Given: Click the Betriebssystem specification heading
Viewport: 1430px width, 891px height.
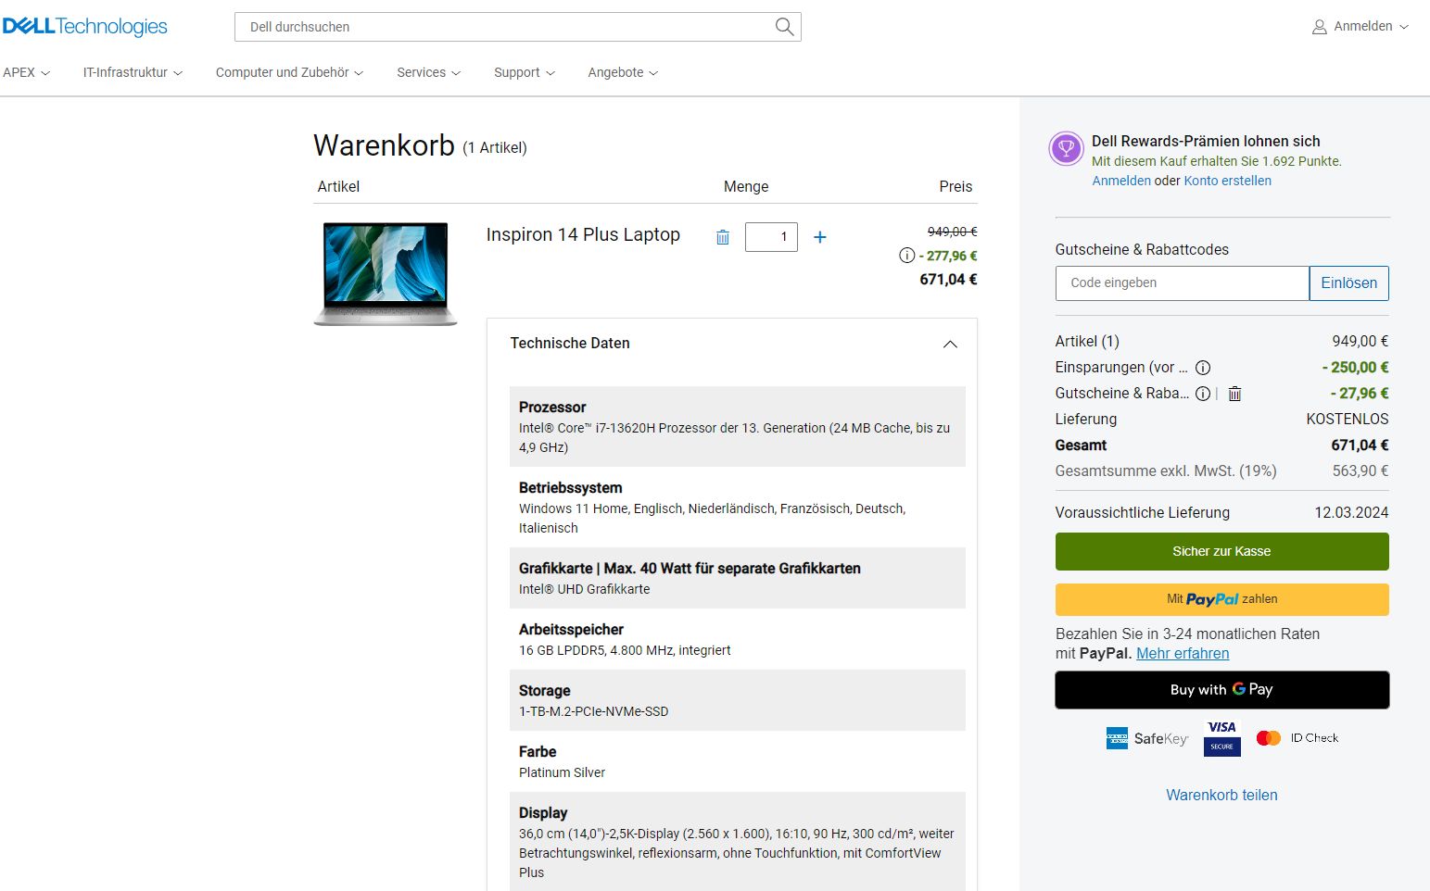Looking at the screenshot, I should pyautogui.click(x=570, y=488).
